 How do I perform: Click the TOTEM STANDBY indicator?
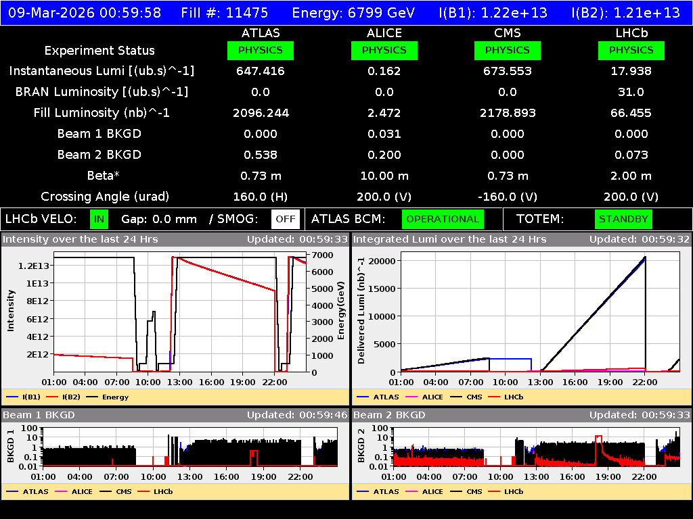click(623, 219)
